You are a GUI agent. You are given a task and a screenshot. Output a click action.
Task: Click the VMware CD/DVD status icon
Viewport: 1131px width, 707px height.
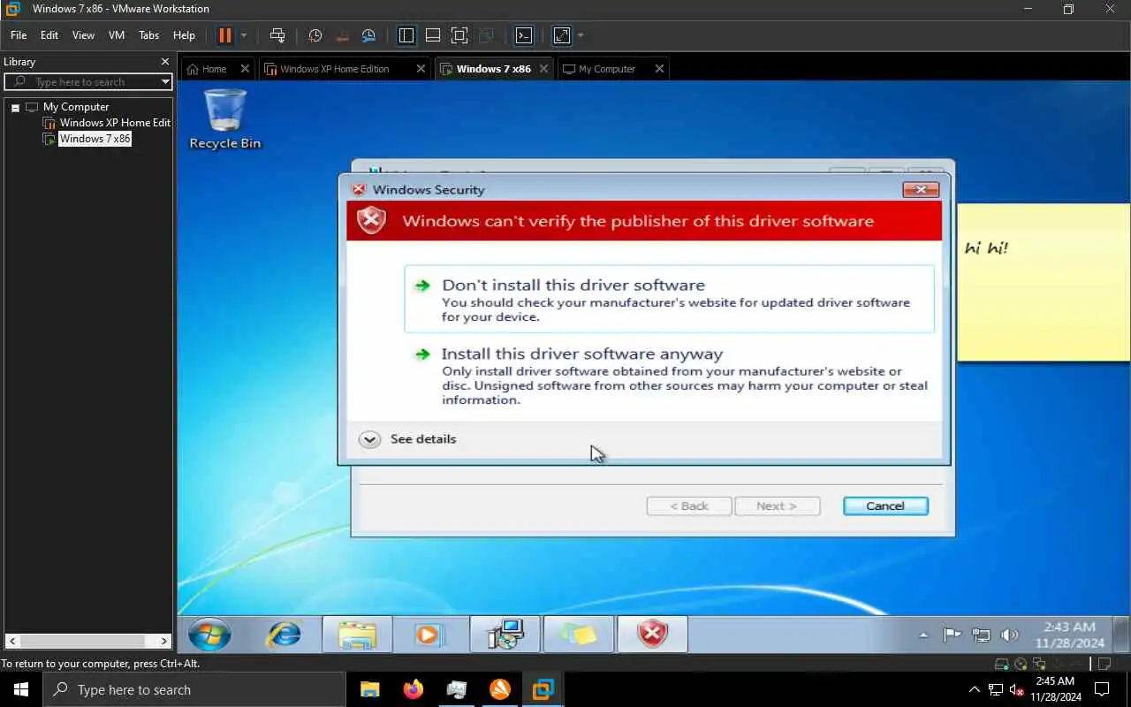pyautogui.click(x=1021, y=665)
